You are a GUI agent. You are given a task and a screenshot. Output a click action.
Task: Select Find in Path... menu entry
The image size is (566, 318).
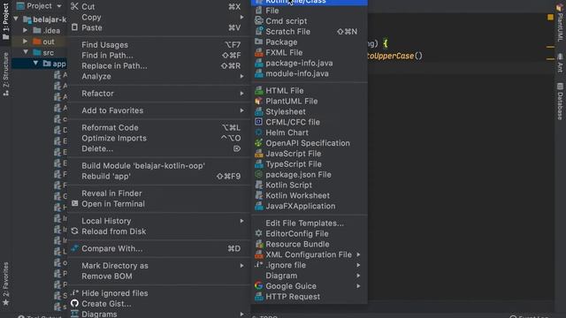pos(158,55)
